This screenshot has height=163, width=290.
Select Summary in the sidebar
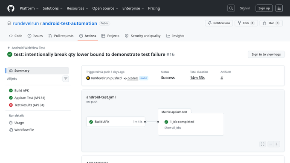click(x=38, y=71)
